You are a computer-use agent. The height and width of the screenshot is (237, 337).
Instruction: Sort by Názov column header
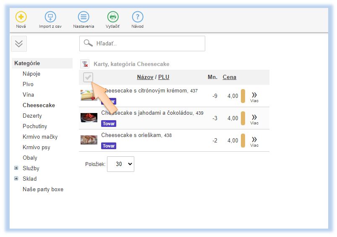145,77
